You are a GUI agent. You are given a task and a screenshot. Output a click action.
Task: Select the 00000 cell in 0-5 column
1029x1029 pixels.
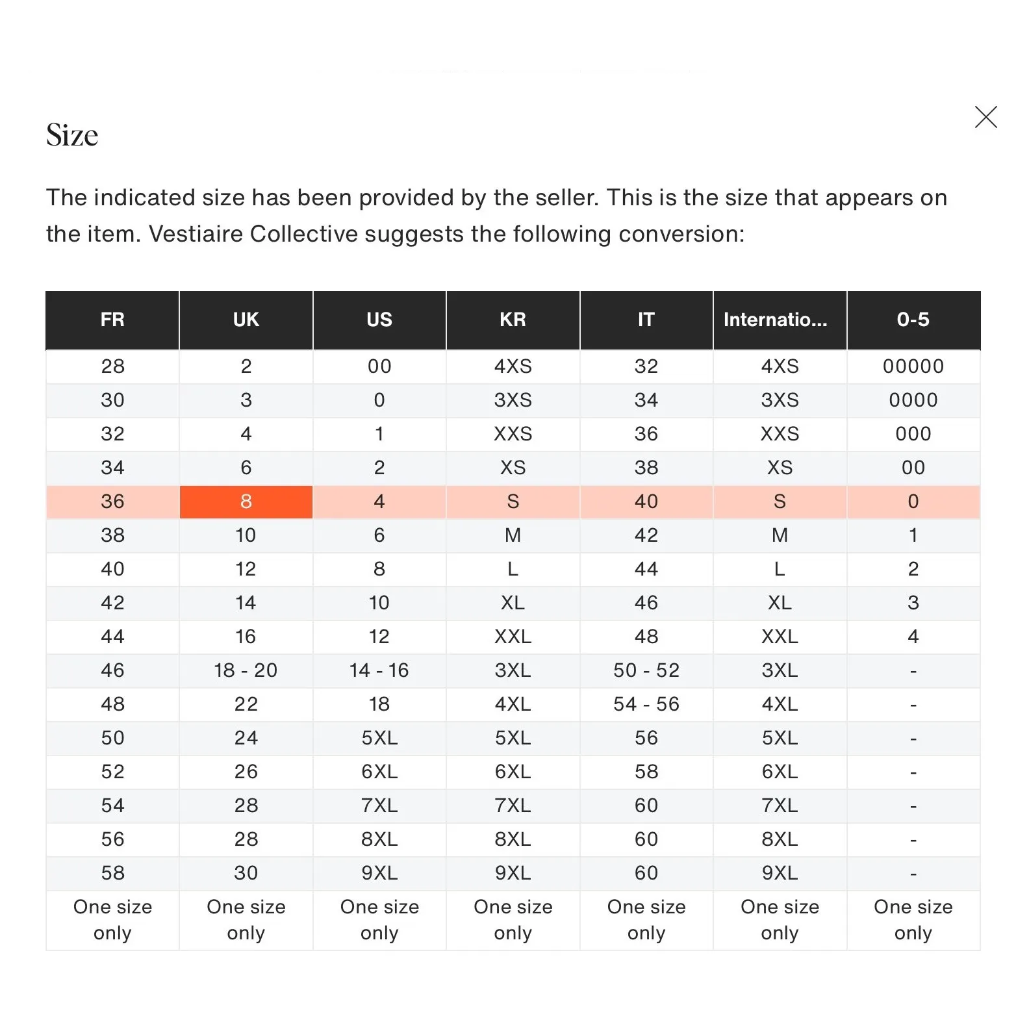coord(913,366)
